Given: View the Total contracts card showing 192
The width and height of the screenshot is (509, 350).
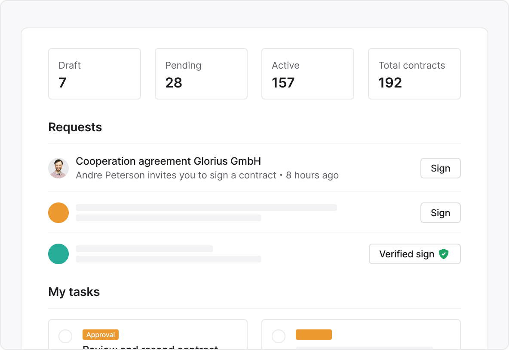Looking at the screenshot, I should pyautogui.click(x=414, y=74).
